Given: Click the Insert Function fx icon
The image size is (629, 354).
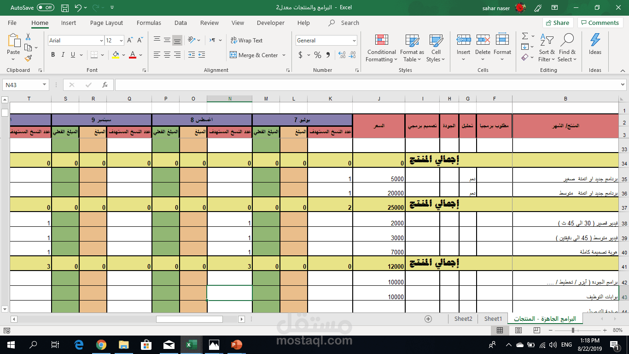Looking at the screenshot, I should pyautogui.click(x=105, y=85).
